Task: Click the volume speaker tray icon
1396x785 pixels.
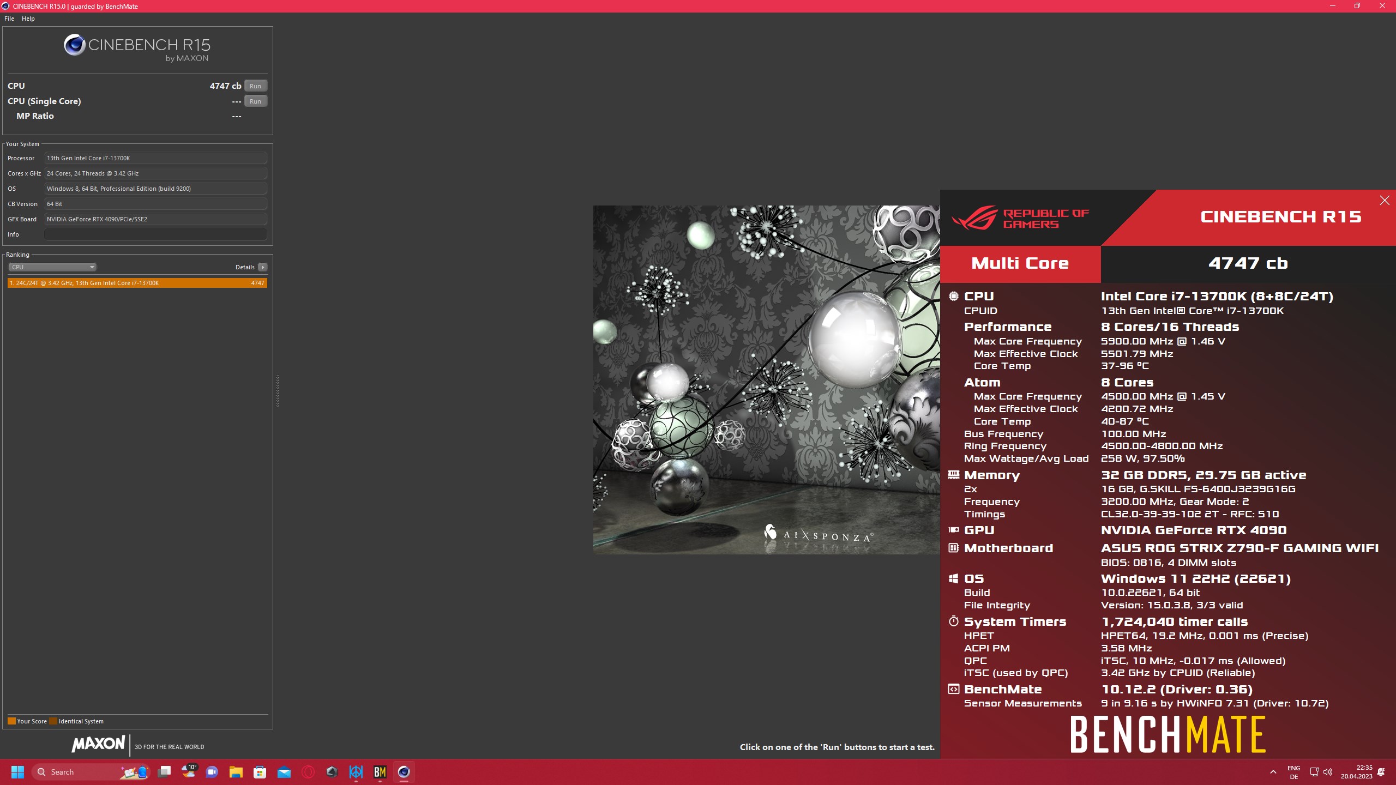Action: 1328,772
